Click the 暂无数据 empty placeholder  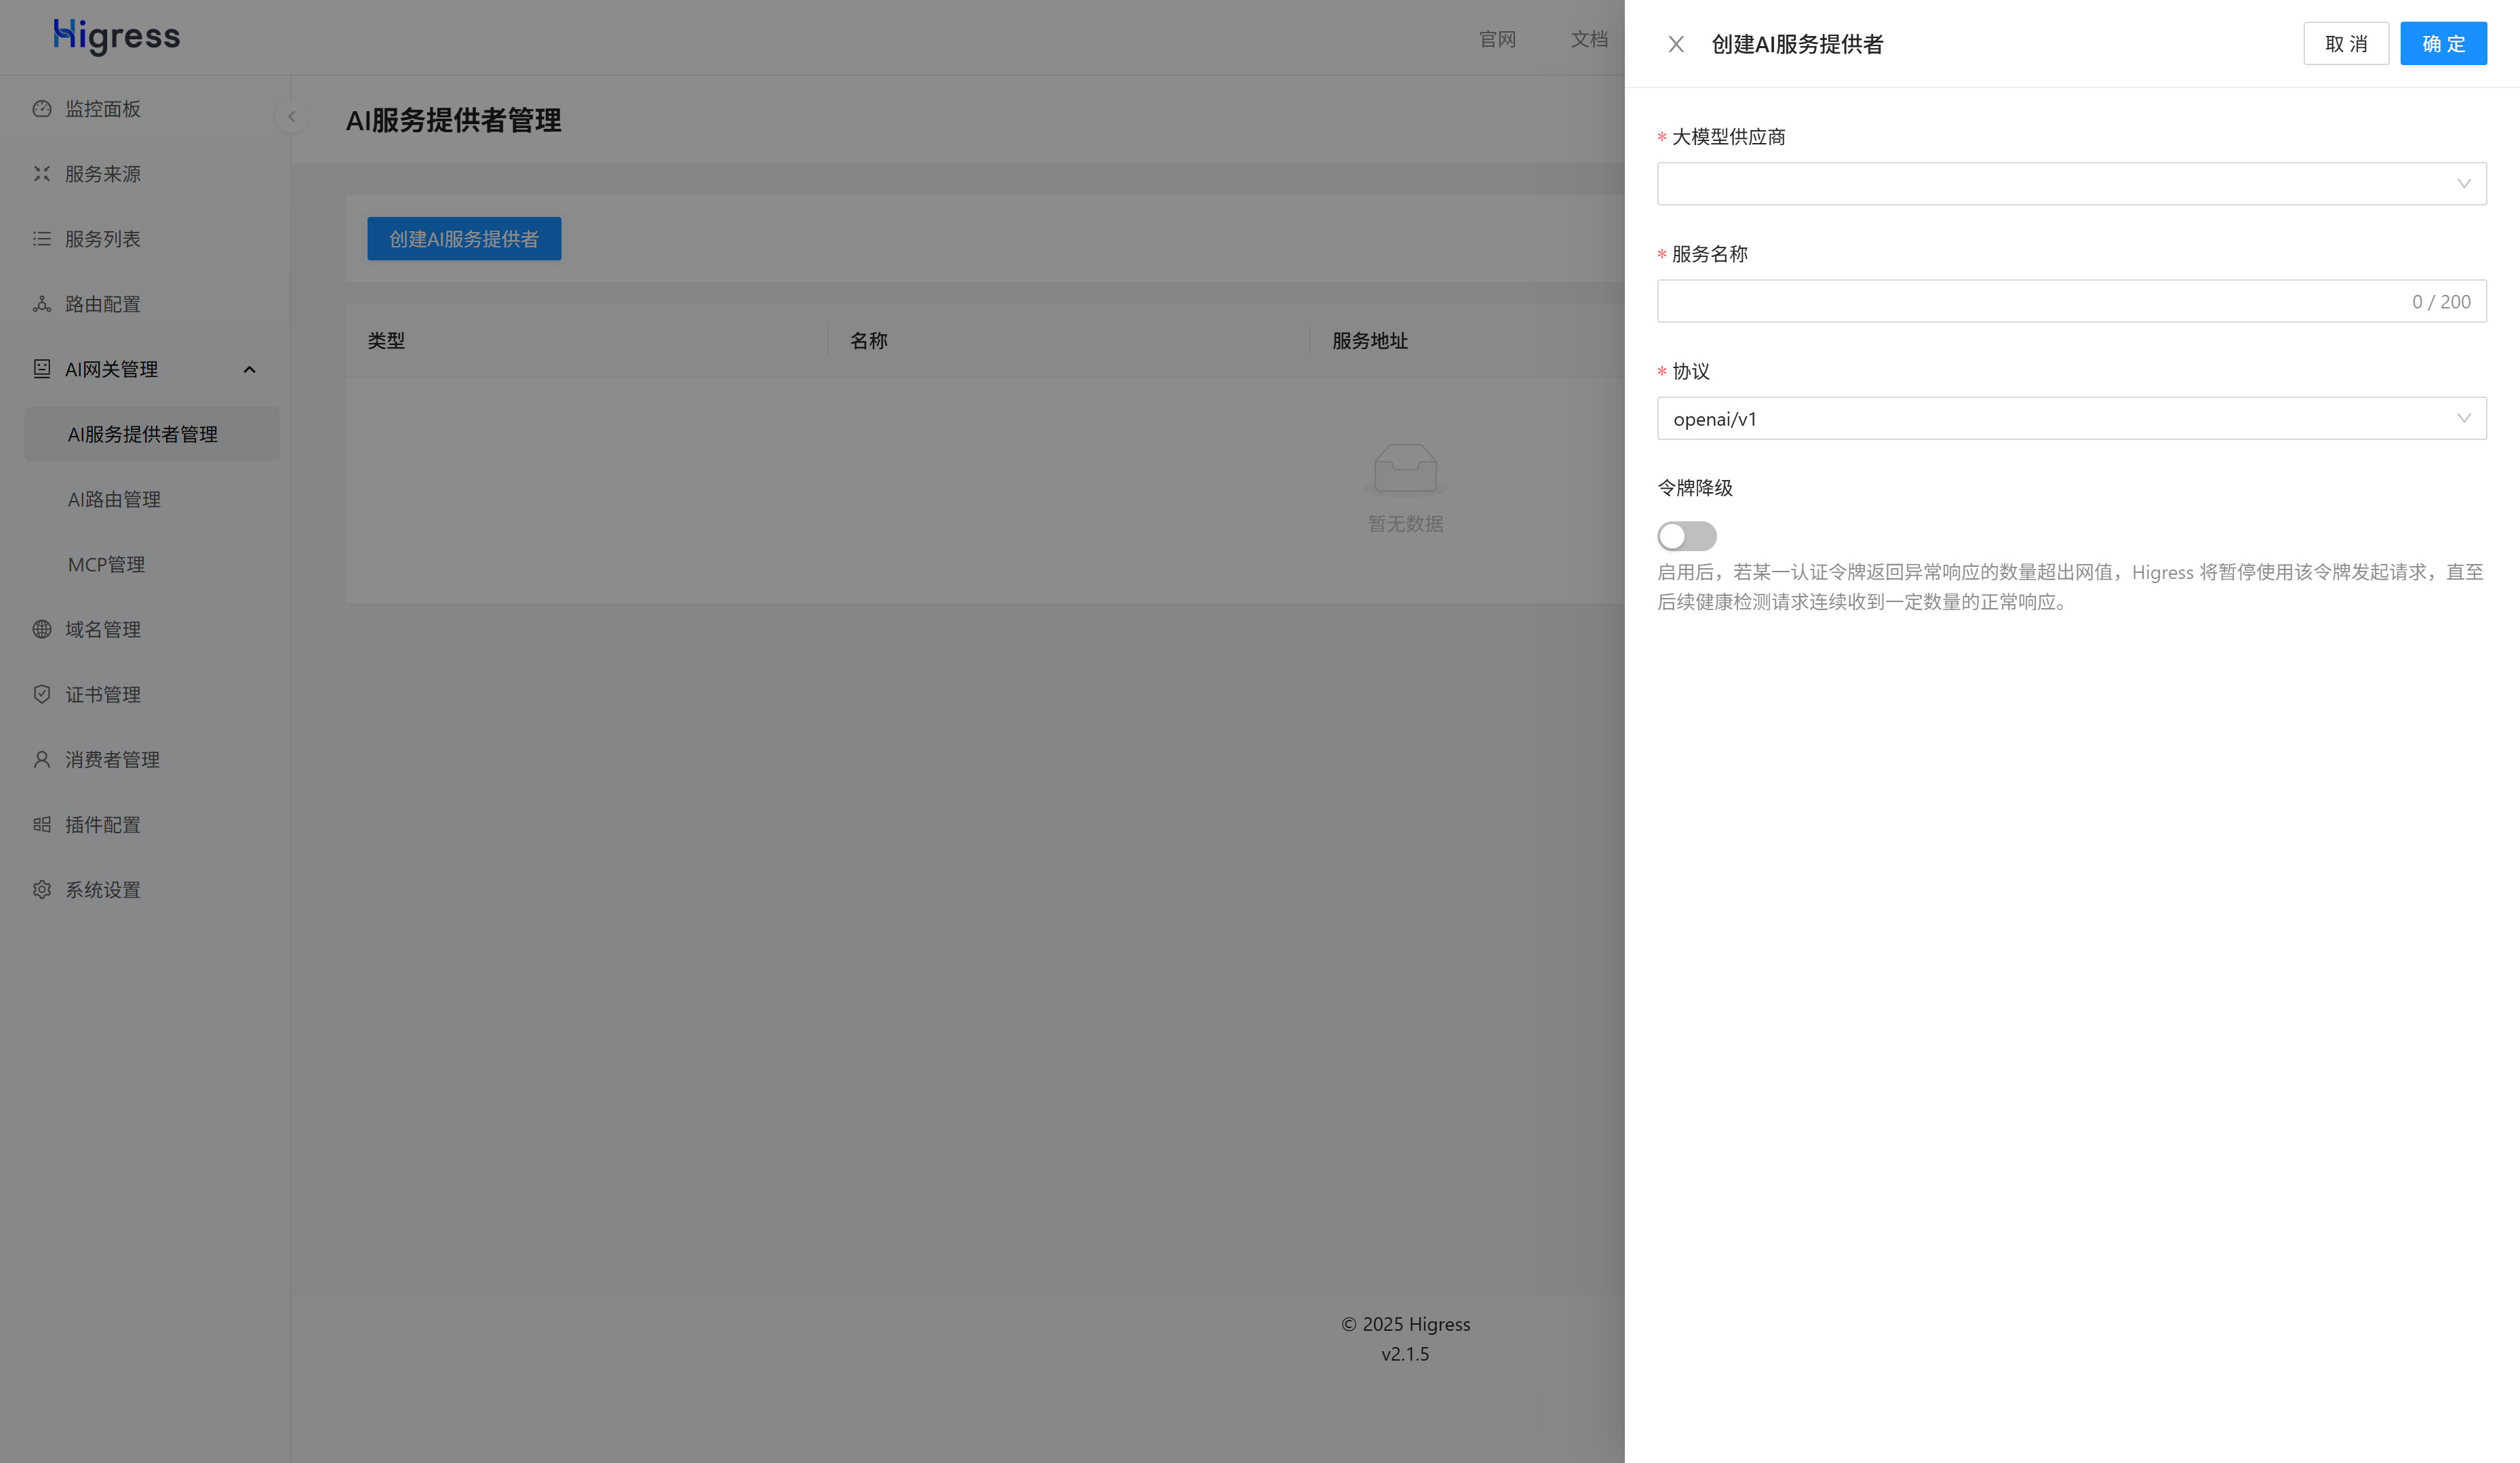click(x=1405, y=489)
